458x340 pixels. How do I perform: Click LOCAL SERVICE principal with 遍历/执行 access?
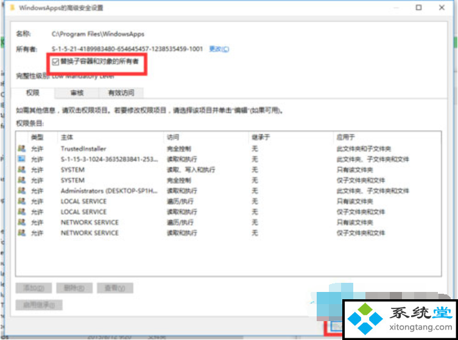83,201
